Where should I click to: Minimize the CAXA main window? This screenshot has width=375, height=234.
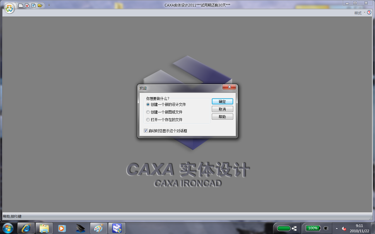tap(347, 3)
